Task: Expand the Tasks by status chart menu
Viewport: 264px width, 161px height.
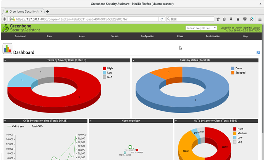Action: [x=133, y=60]
